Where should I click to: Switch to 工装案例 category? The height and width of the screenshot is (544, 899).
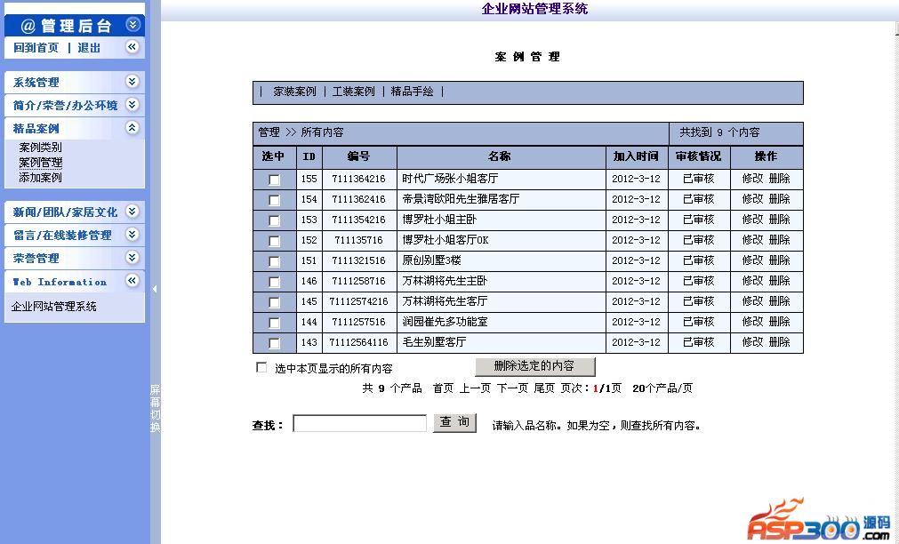click(x=353, y=92)
